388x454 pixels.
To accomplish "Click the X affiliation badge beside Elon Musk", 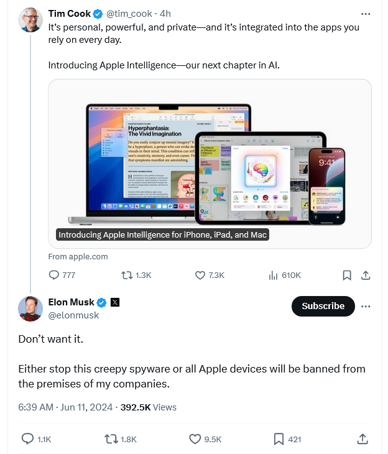I will (x=115, y=303).
